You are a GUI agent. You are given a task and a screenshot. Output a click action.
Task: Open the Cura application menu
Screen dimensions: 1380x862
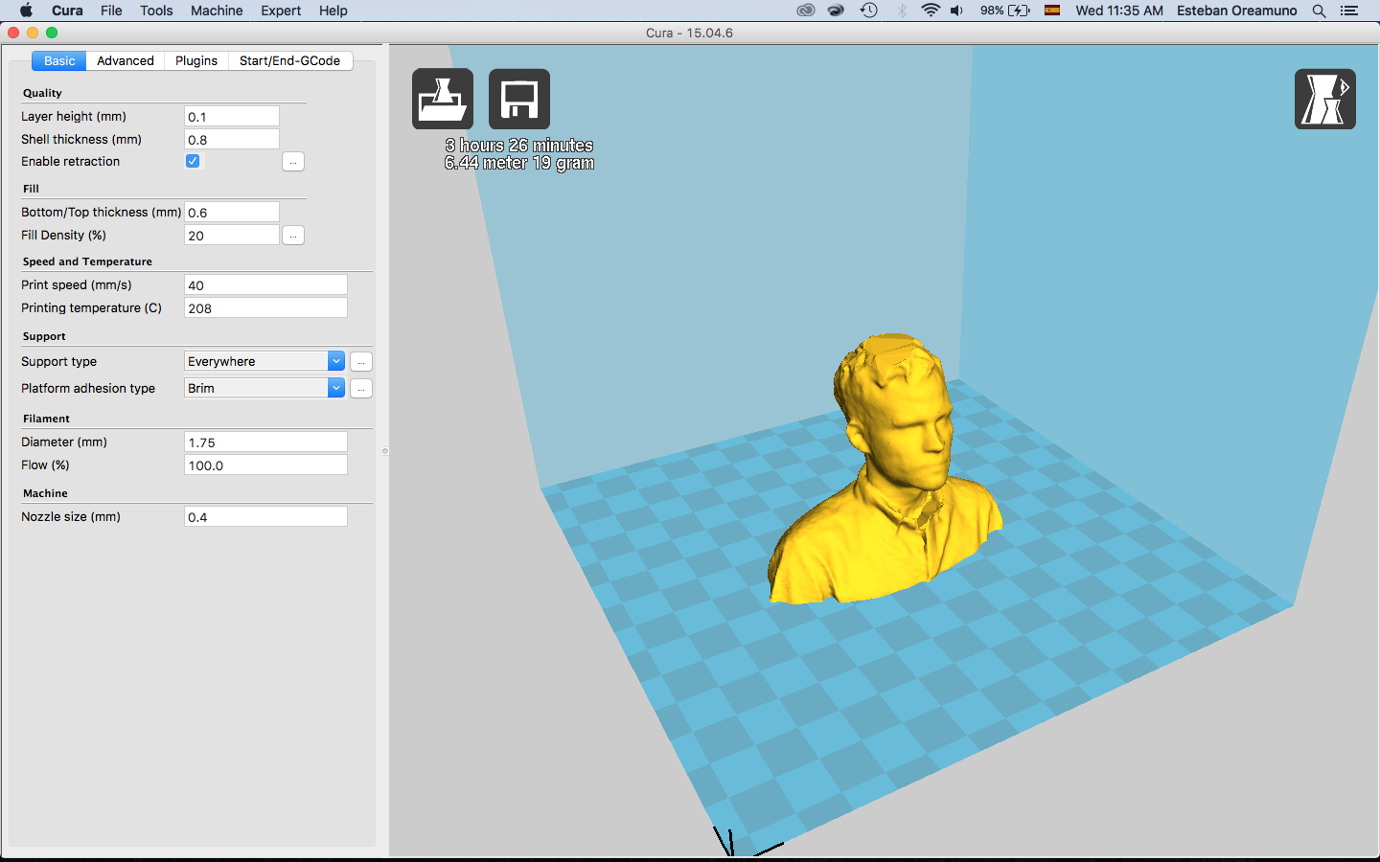[x=67, y=11]
